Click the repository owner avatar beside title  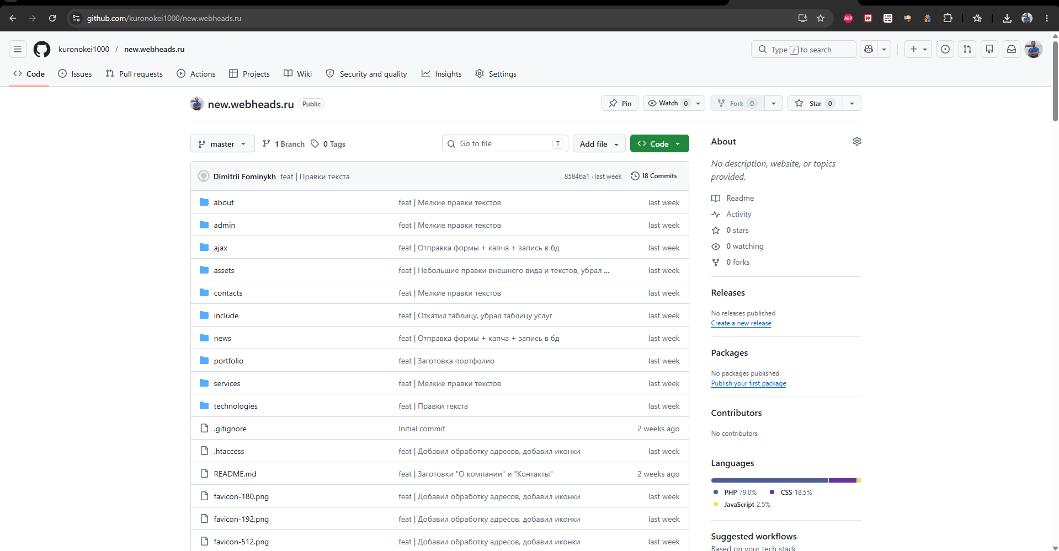(197, 104)
